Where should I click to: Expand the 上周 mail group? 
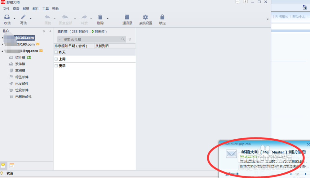pos(56,59)
